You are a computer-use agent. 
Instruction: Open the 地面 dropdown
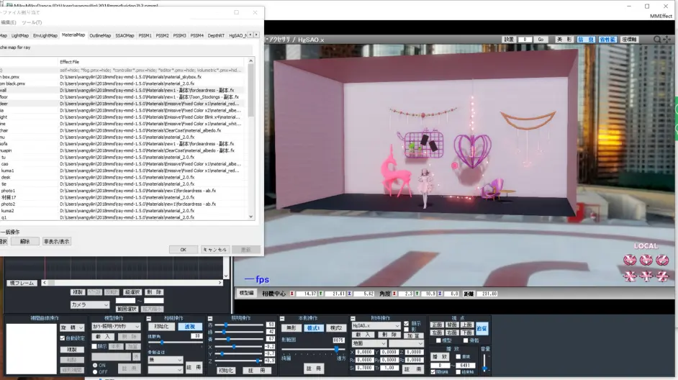[369, 343]
